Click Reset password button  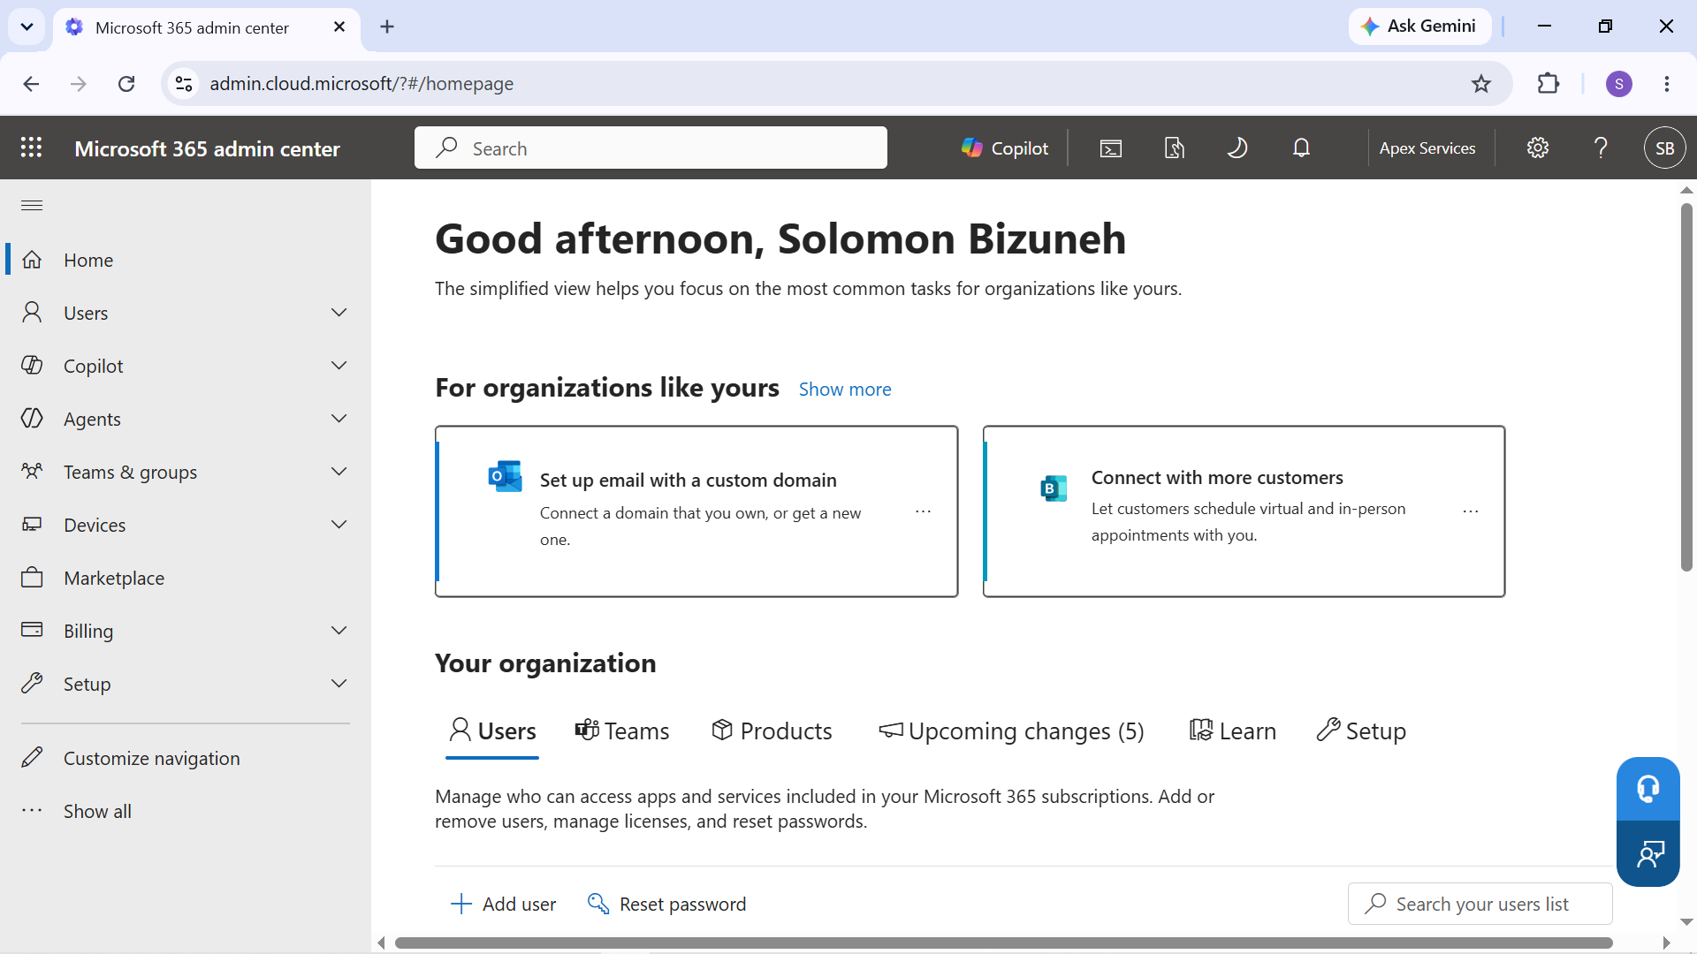coord(667,904)
